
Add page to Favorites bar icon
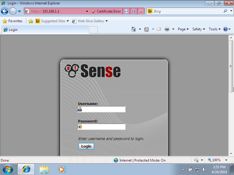pos(31,21)
